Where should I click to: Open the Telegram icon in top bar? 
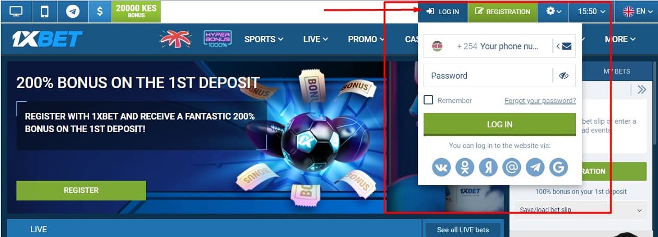click(x=73, y=11)
